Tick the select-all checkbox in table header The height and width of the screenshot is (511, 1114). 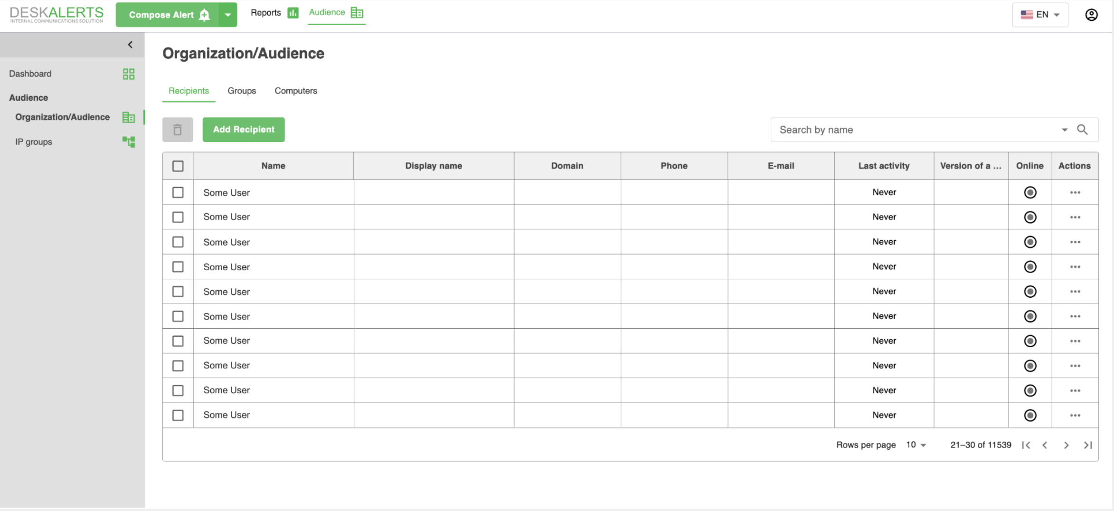click(178, 166)
